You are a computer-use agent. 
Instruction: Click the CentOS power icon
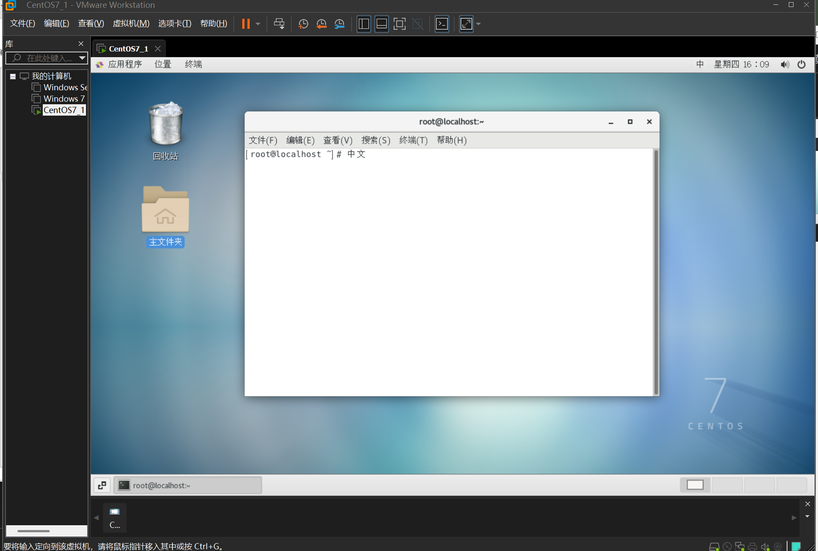801,65
